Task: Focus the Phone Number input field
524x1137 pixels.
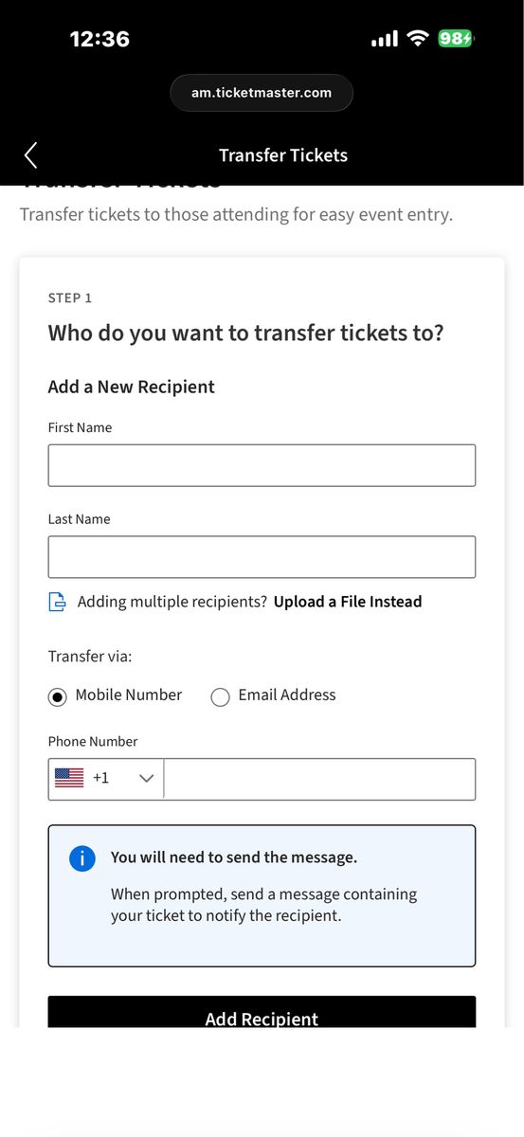Action: (x=319, y=779)
